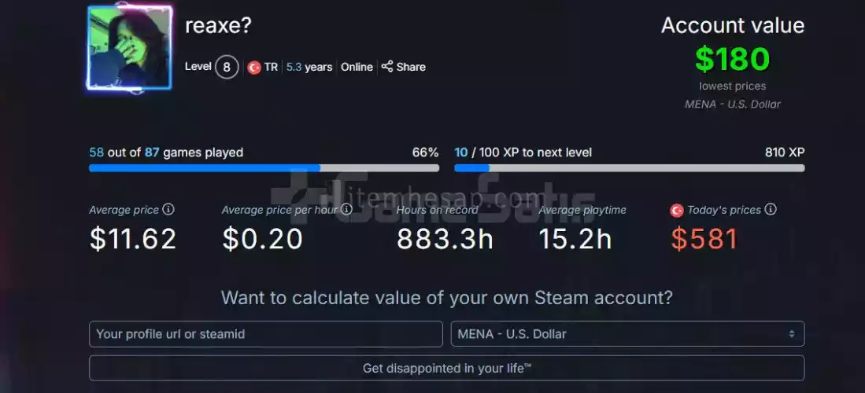Screen dimensions: 865x393
Task: Click the info icon next to Average price
Action: tap(168, 210)
